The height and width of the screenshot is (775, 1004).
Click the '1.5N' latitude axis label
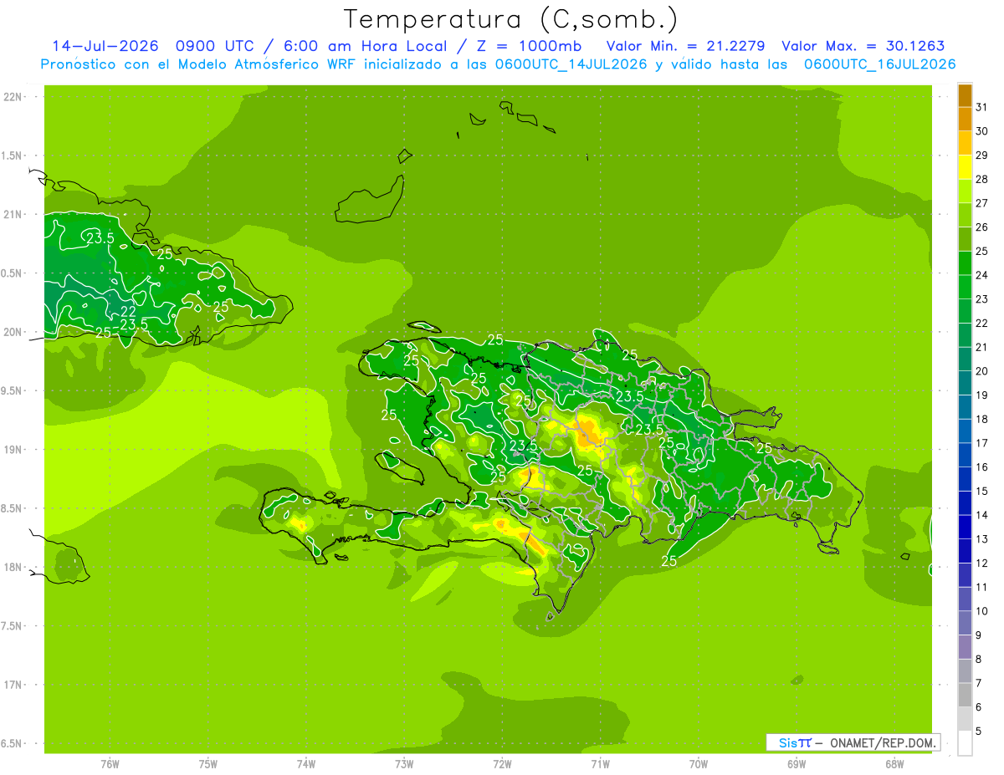[13, 156]
